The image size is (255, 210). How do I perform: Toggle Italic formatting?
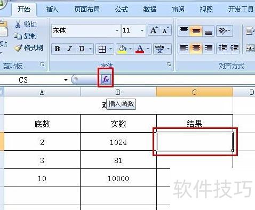[69, 49]
